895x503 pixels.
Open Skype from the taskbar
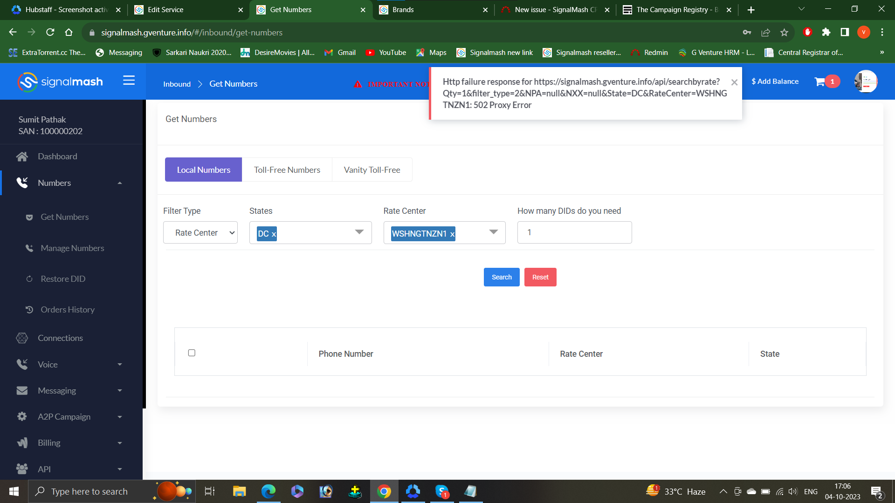click(x=442, y=491)
